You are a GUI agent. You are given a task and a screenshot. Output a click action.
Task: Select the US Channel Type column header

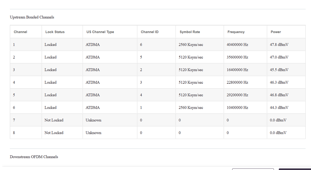click(x=100, y=32)
